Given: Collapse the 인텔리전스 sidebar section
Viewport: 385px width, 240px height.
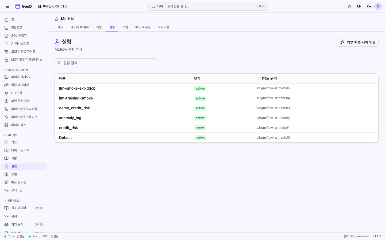Looking at the screenshot, I should (12, 201).
